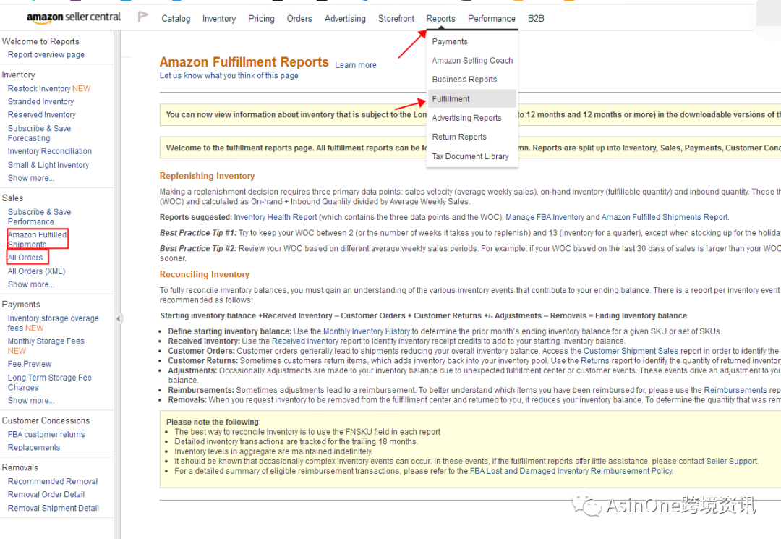Open Fee Preview report
The height and width of the screenshot is (539, 781).
click(30, 364)
